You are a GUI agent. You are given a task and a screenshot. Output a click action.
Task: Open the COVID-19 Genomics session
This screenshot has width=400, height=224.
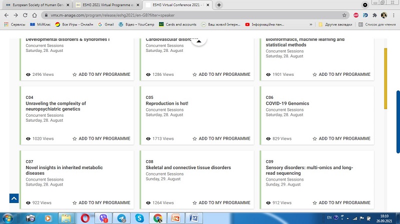click(x=287, y=104)
